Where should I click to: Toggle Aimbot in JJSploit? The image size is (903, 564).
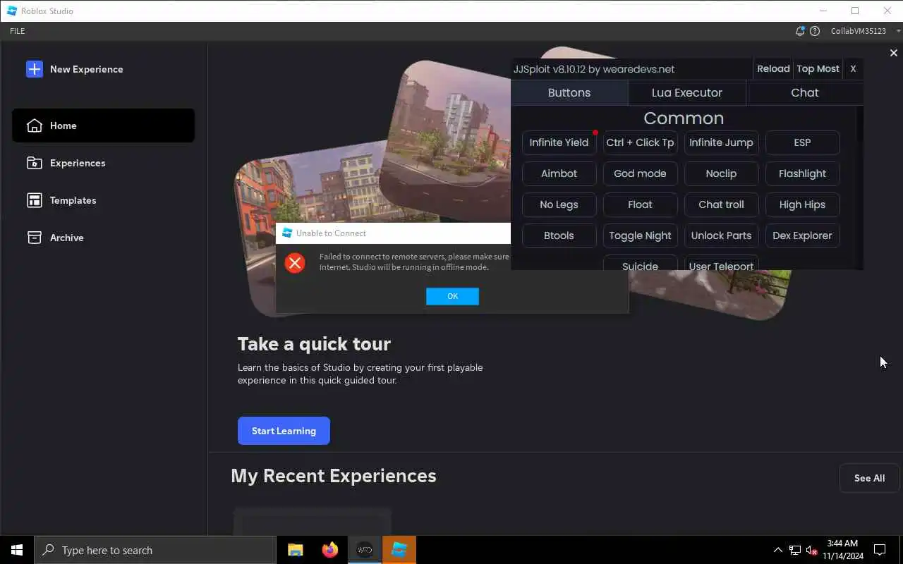pos(559,173)
